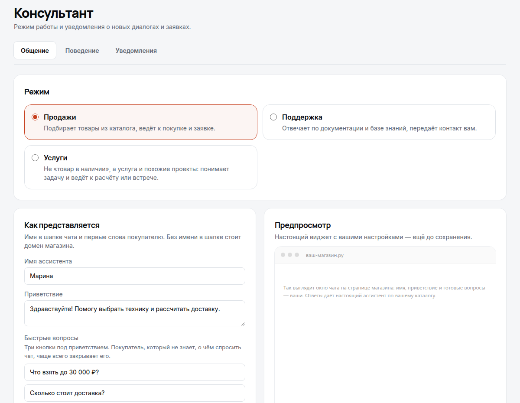Switch to the Общение tab

pyautogui.click(x=35, y=50)
